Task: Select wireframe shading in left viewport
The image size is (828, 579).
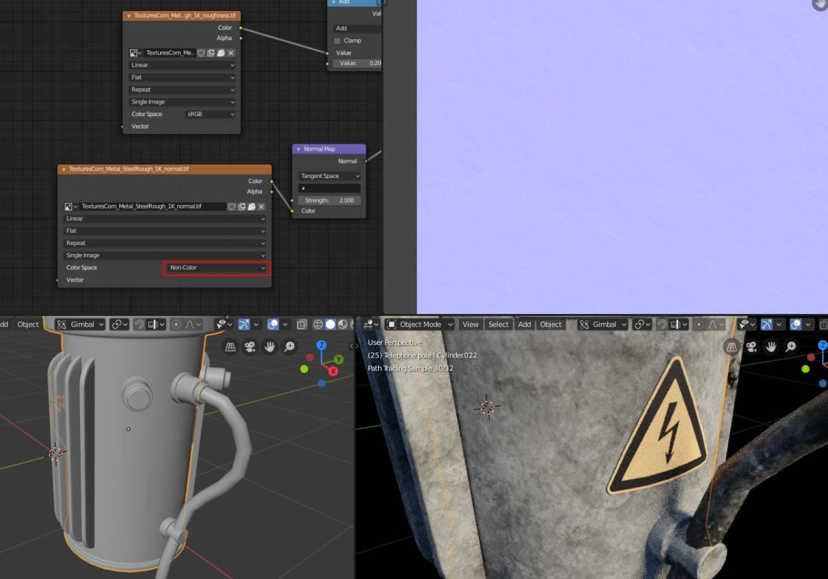Action: click(318, 324)
